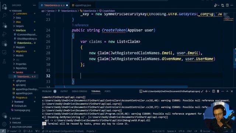Image resolution: width=236 pixels, height=133 pixels.
Task: Open the Search view in activity bar
Action: click(x=4, y=15)
